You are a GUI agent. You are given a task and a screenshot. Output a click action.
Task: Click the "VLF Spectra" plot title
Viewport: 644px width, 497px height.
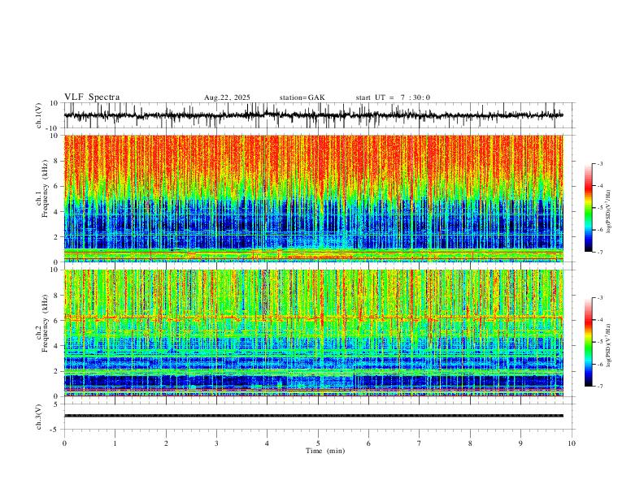pos(92,97)
